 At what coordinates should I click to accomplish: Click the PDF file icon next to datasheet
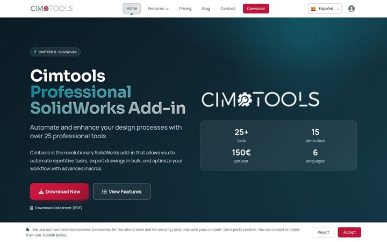click(x=32, y=208)
